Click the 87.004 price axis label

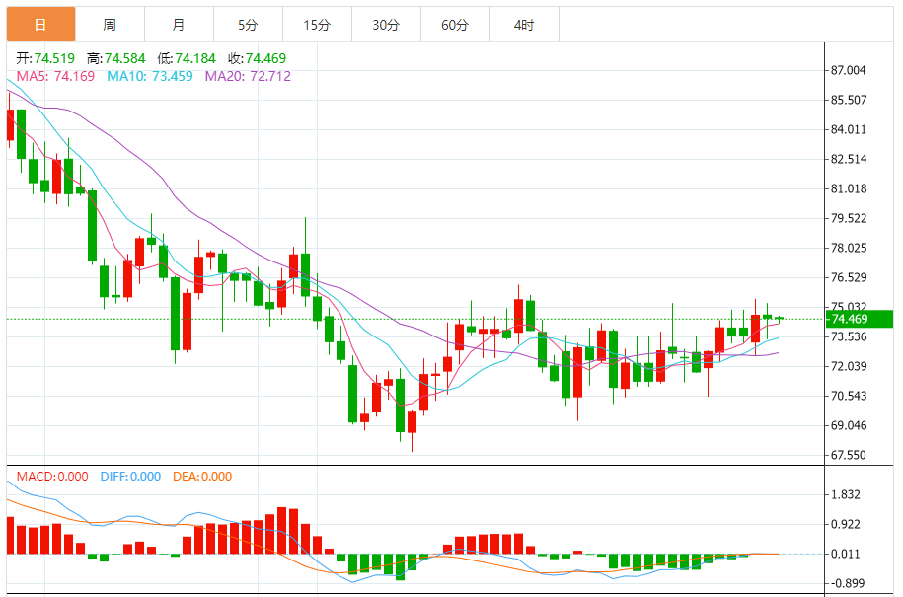click(x=849, y=70)
